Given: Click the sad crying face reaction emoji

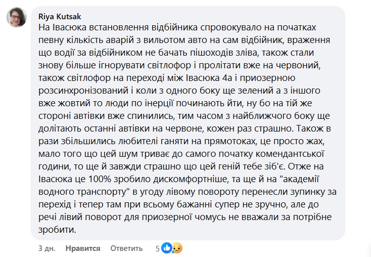Looking at the screenshot, I should coord(176,248).
